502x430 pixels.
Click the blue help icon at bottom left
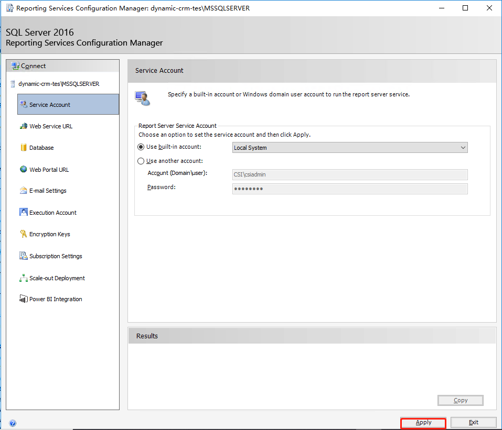click(x=13, y=423)
